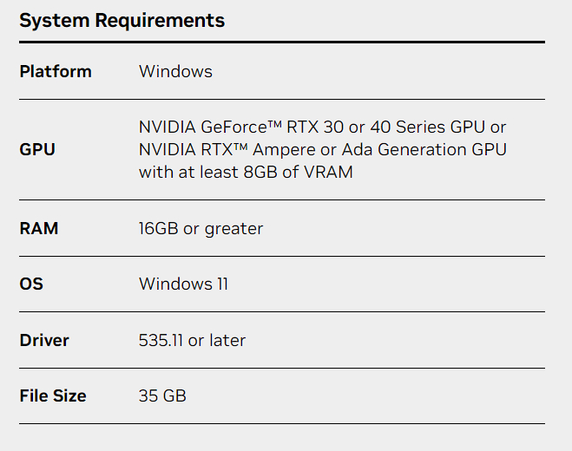Click the word 'VRAM' in GPU row
The height and width of the screenshot is (451, 572).
(x=330, y=172)
